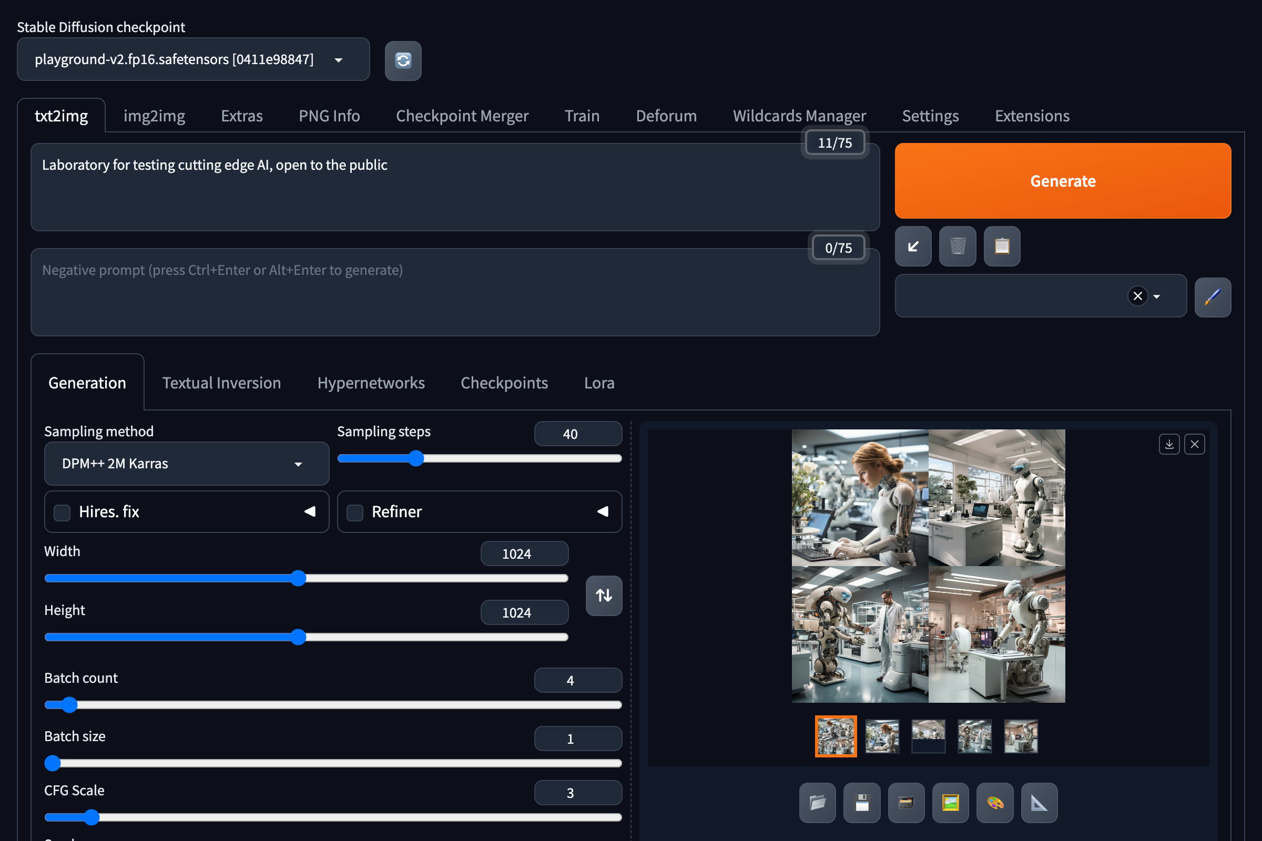1262x841 pixels.
Task: Switch to the img2img tab
Action: coord(154,116)
